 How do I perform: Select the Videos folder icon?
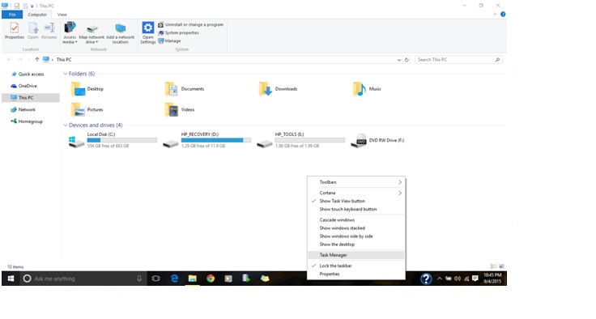click(x=172, y=109)
